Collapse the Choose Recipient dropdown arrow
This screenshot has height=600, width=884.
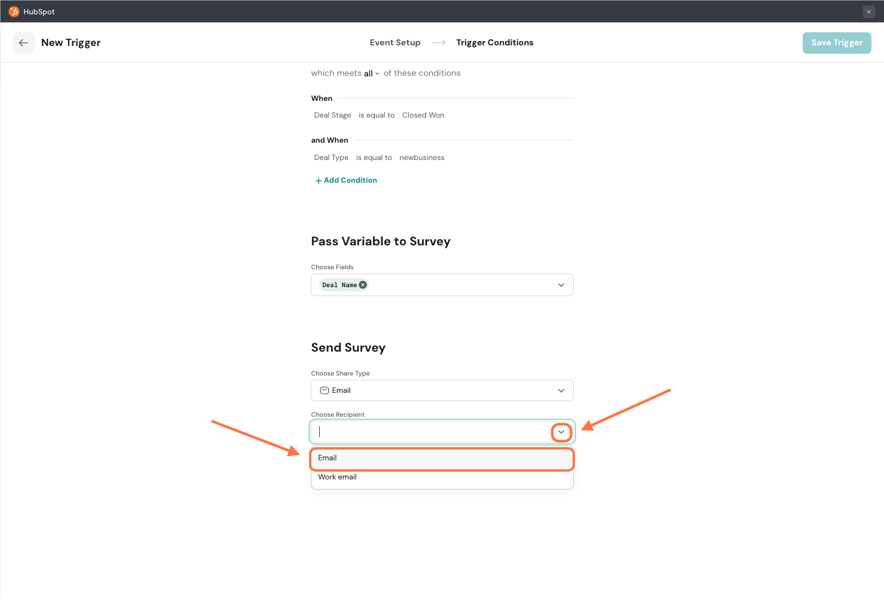coord(561,432)
